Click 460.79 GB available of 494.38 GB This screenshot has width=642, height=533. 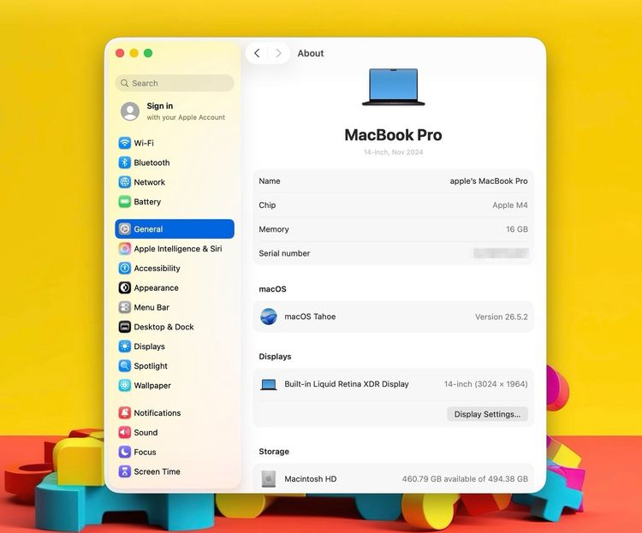tap(465, 478)
